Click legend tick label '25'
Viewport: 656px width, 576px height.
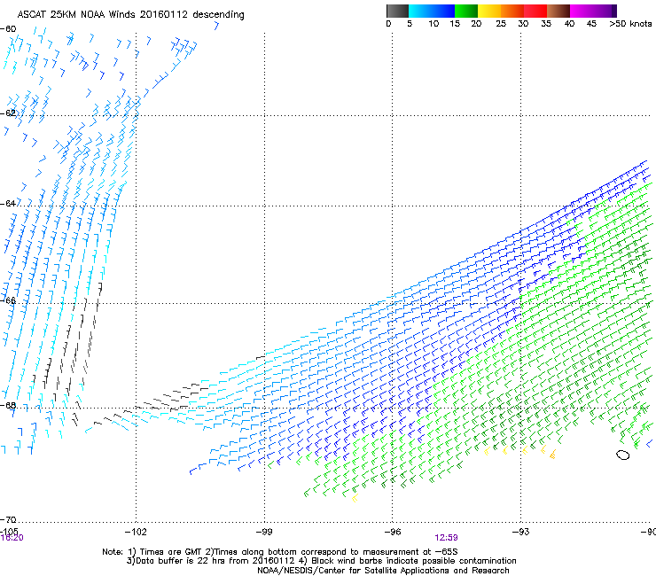pyautogui.click(x=501, y=24)
